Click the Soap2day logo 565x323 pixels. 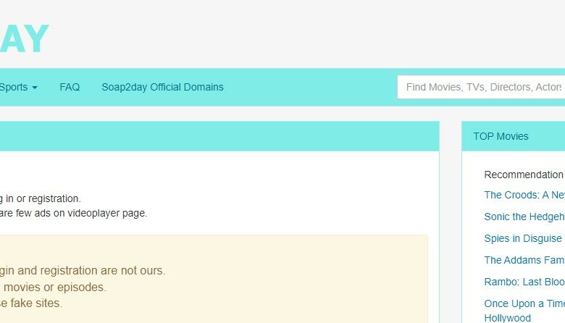(x=24, y=39)
